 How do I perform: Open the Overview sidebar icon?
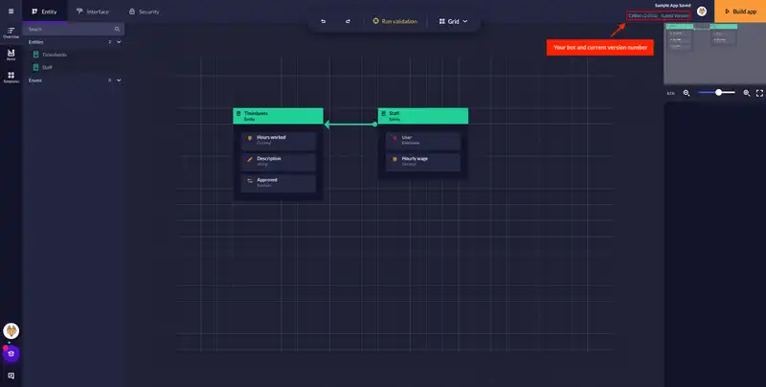coord(11,34)
